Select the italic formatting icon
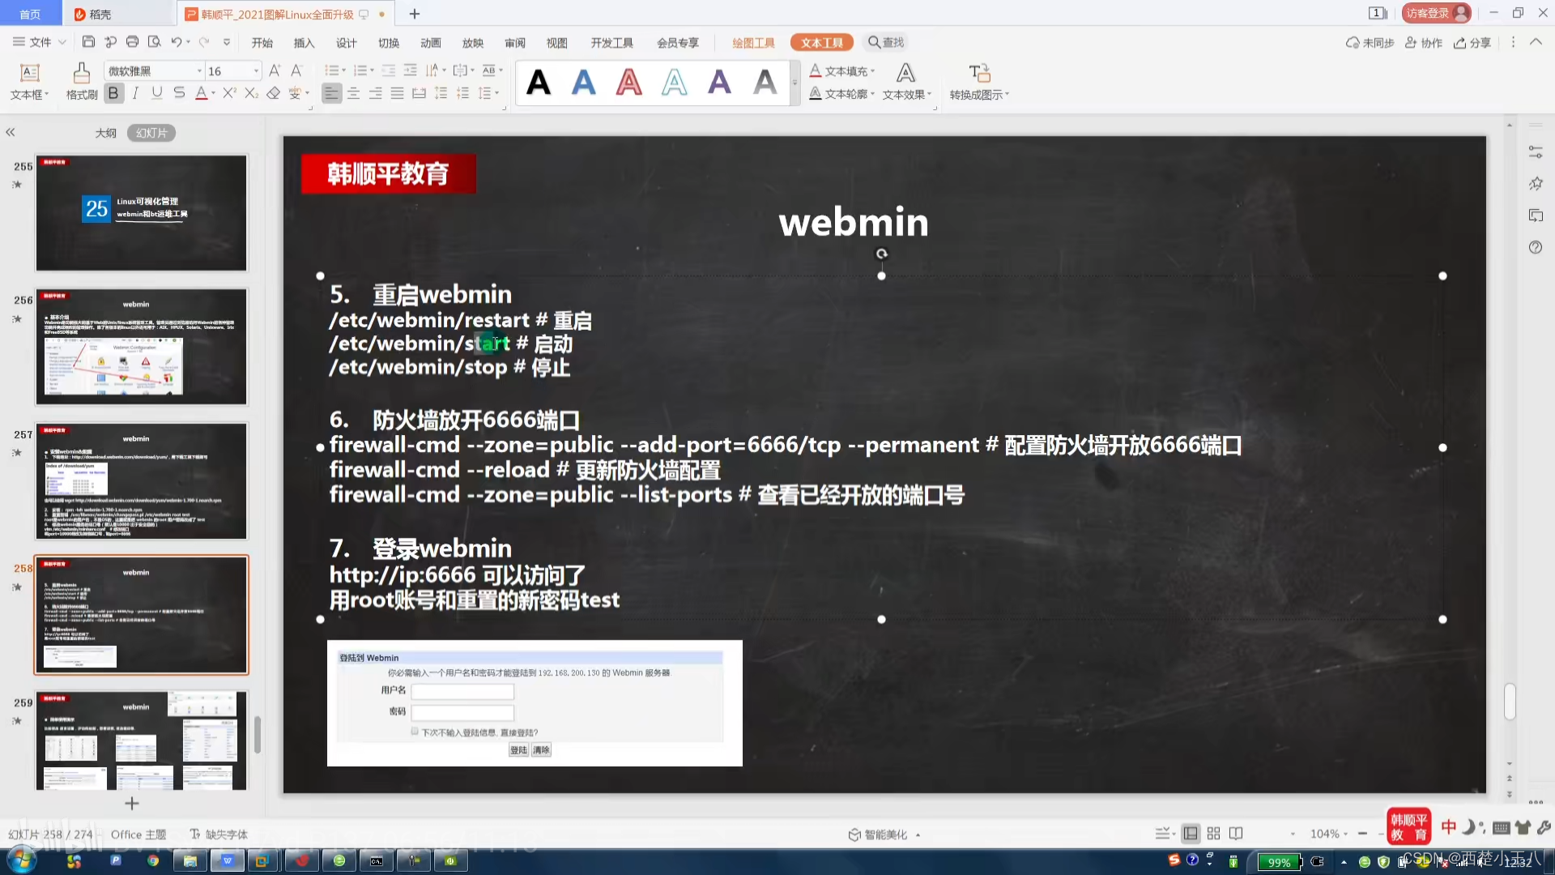Image resolution: width=1555 pixels, height=875 pixels. (x=134, y=93)
